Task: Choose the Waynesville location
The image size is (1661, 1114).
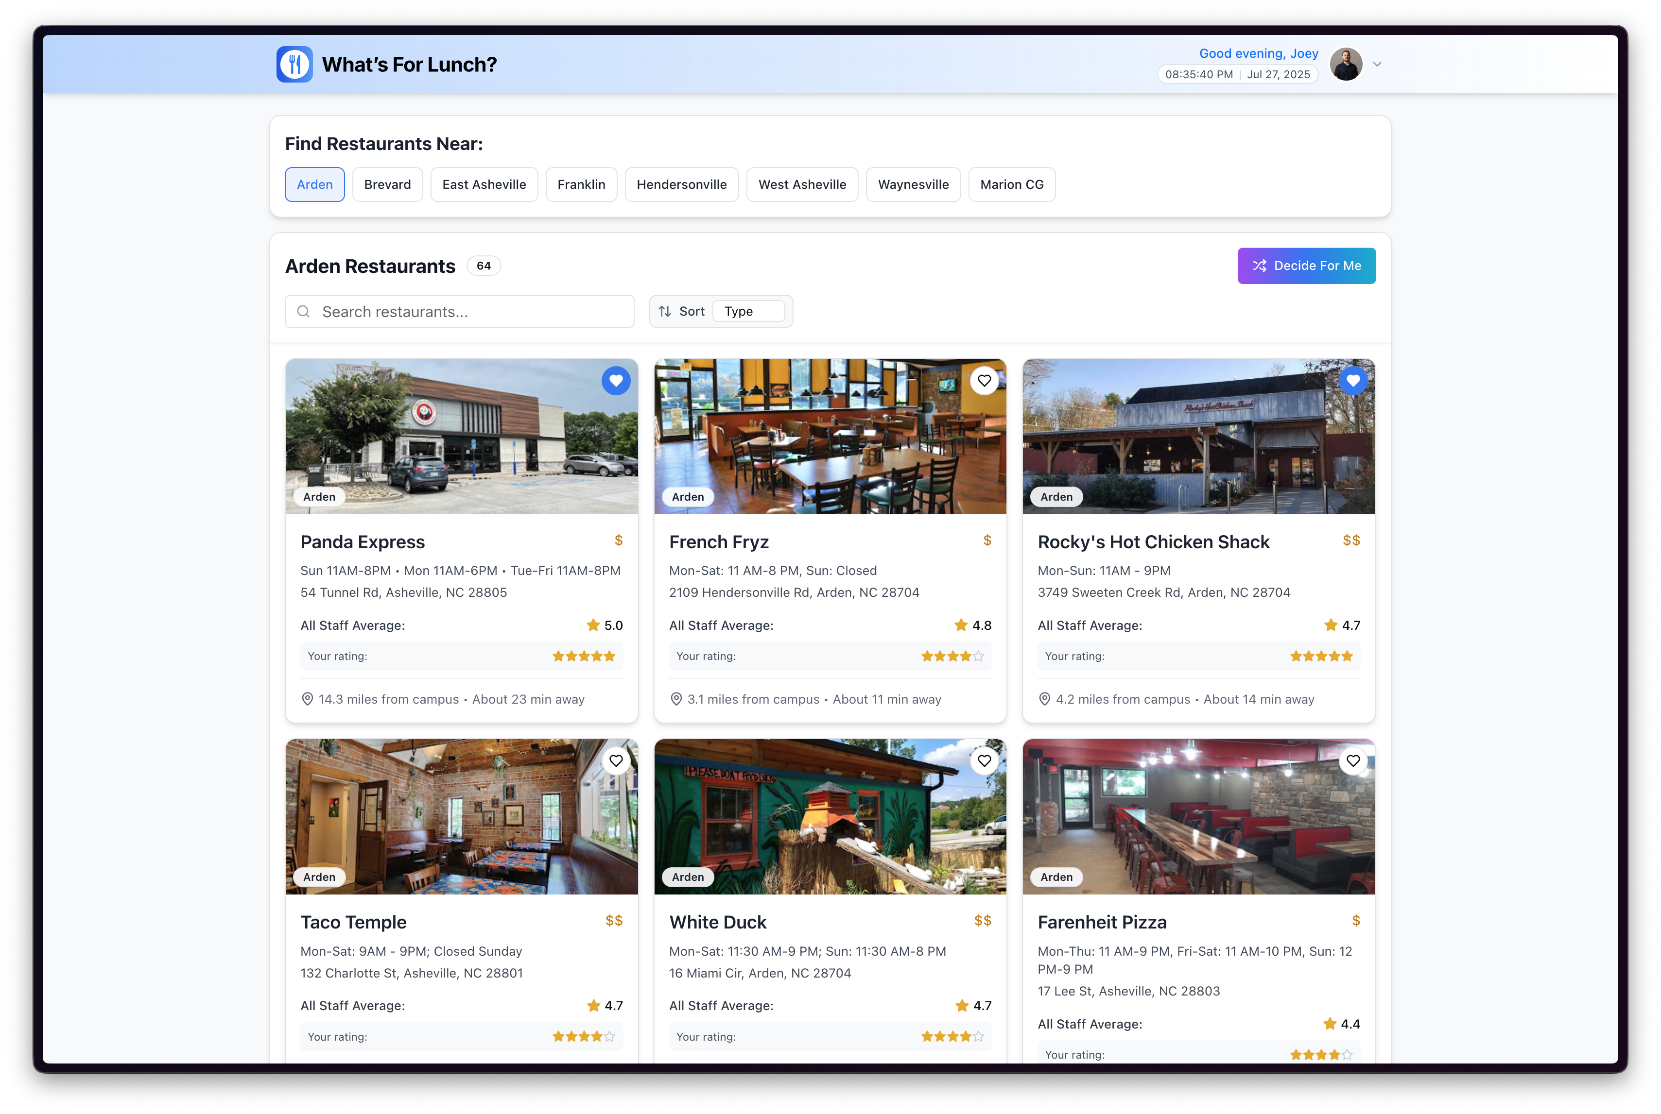Action: (x=913, y=185)
